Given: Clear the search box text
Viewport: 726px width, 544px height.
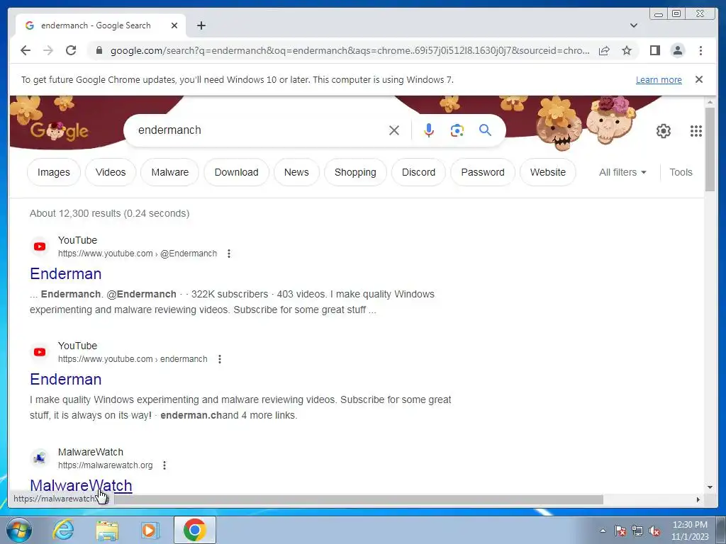Looking at the screenshot, I should pos(394,130).
